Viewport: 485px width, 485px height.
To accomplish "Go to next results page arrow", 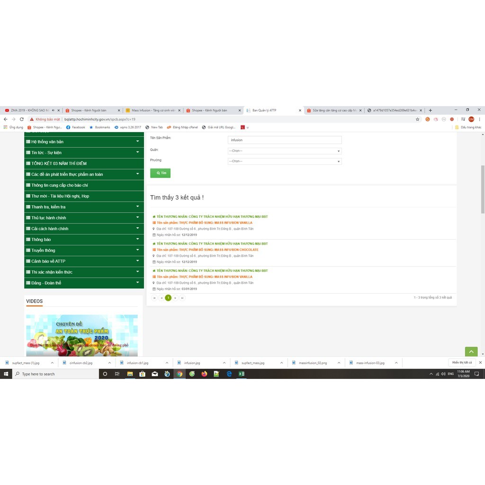I will coord(175,298).
